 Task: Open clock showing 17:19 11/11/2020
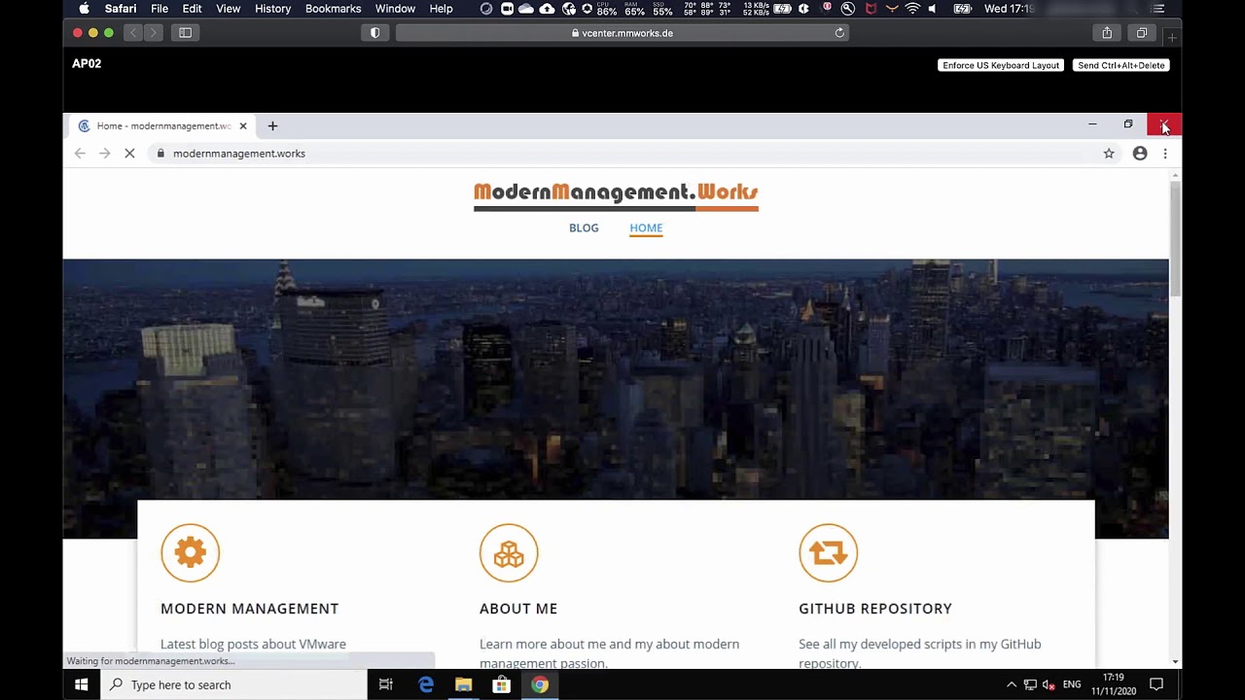point(1114,684)
